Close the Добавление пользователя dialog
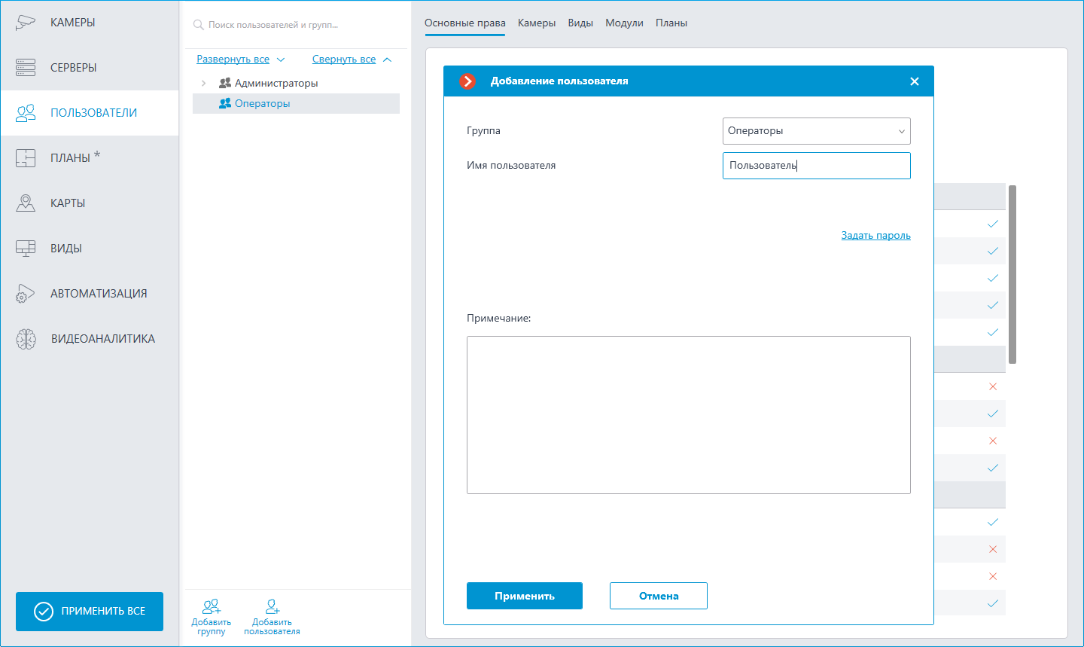The width and height of the screenshot is (1084, 647). 915,81
